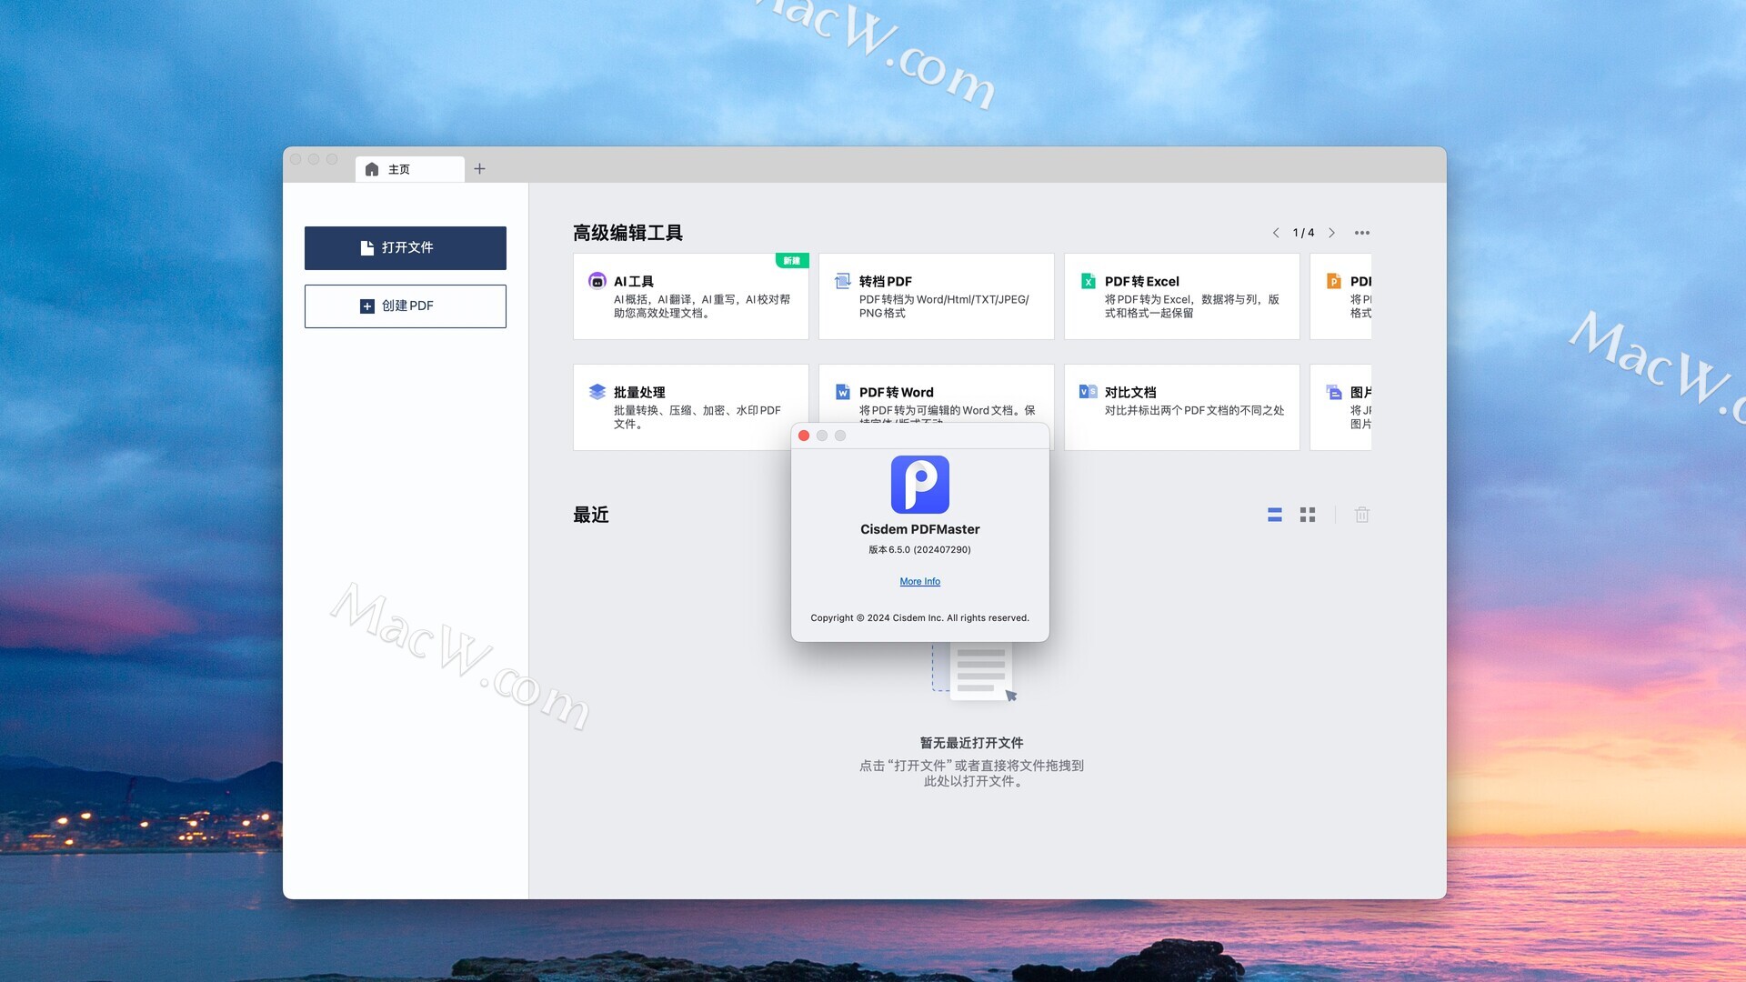Click the 批量处理 batch layers icon
The width and height of the screenshot is (1746, 982).
click(597, 392)
